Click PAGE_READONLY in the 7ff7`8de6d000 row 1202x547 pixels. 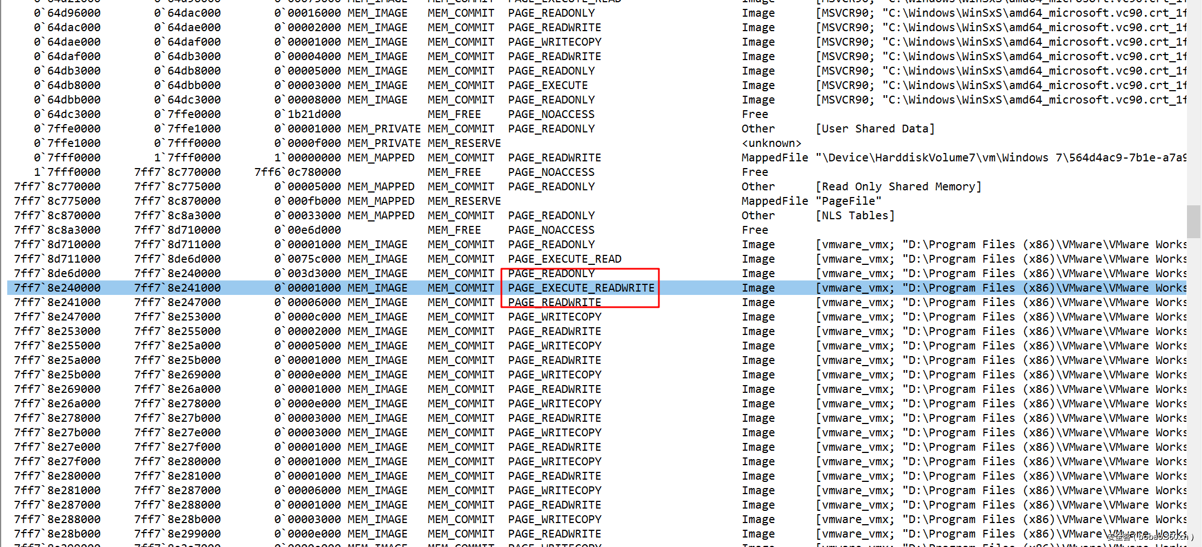[x=551, y=273]
